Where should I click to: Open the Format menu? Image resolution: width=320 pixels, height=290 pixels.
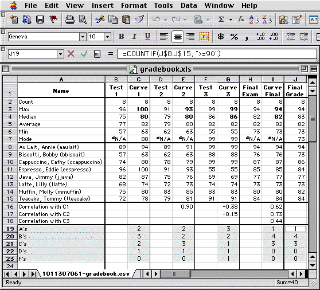[x=134, y=6]
